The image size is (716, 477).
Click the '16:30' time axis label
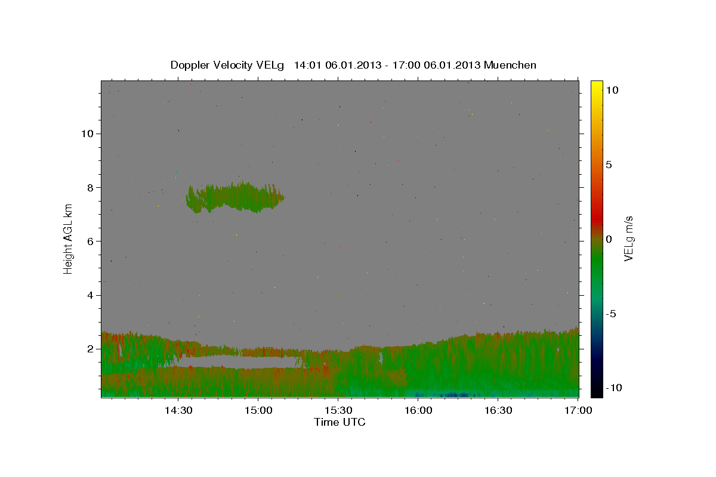498,411
